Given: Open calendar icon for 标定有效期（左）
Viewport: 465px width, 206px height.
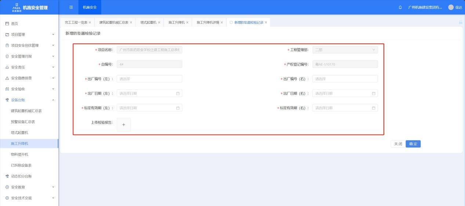Looking at the screenshot, I should tap(178, 108).
